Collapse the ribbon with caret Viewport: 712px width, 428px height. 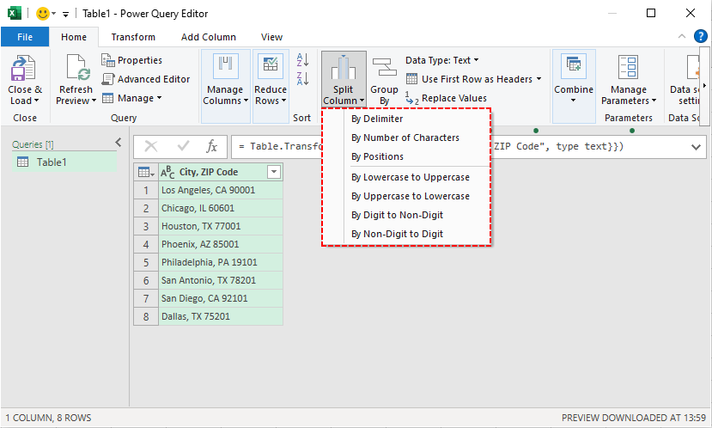coord(682,36)
